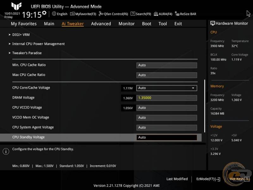Image resolution: width=253 pixels, height=190 pixels.
Task: Click the VCCIO Mem OC Voltage field
Action: tap(167, 117)
